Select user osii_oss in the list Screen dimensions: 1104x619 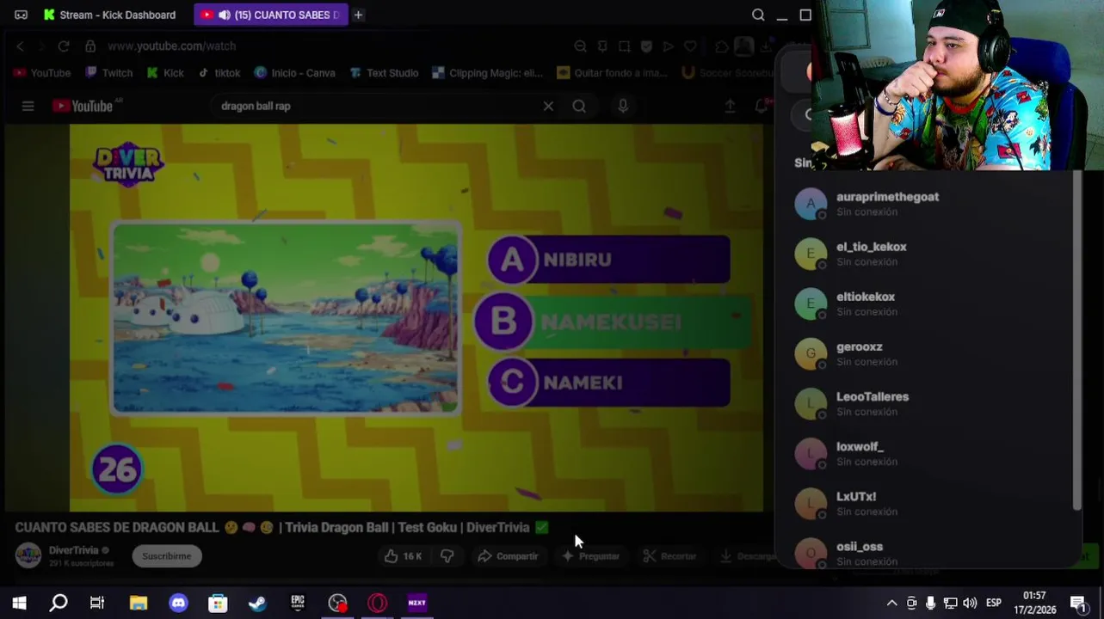pyautogui.click(x=929, y=553)
